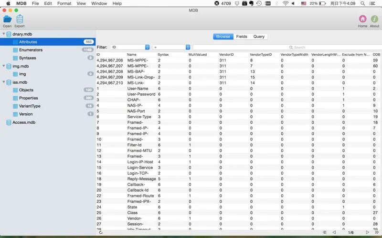Select the Login-IP-Host cell
The image size is (382, 238).
click(140, 162)
